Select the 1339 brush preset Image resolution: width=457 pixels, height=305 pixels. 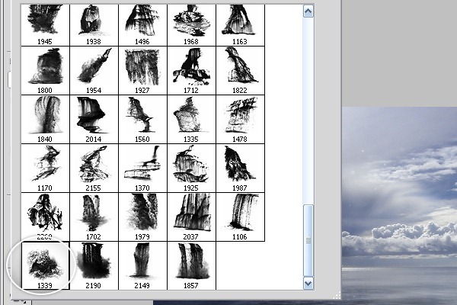point(45,265)
